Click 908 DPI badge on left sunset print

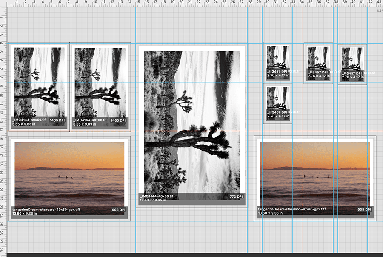click(119, 210)
